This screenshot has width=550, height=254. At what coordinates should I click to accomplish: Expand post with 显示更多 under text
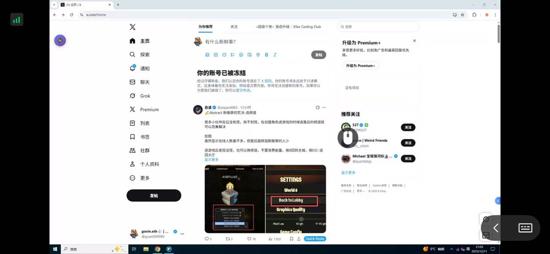[x=212, y=160]
